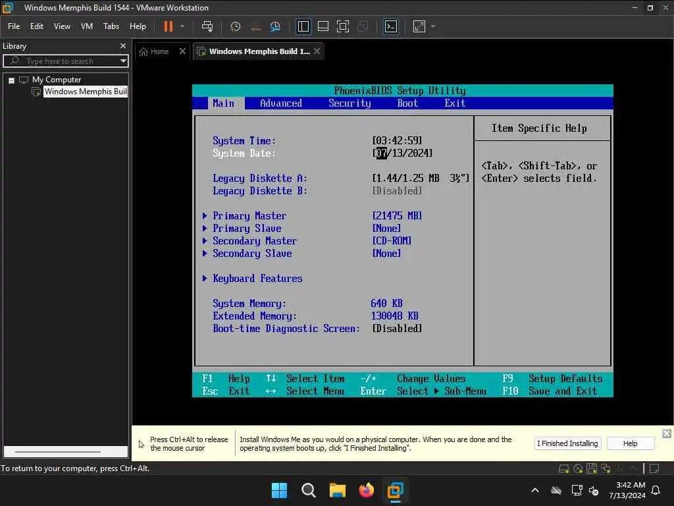The image size is (674, 506).
Task: Take a snapshot of the VM
Action: 235,26
